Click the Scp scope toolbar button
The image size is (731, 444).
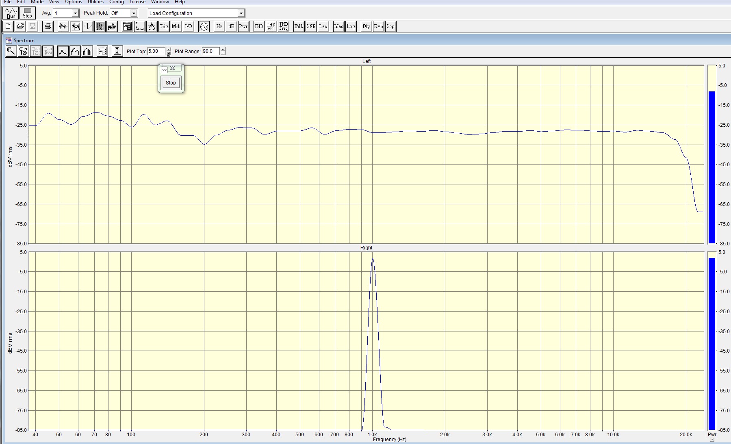[390, 26]
